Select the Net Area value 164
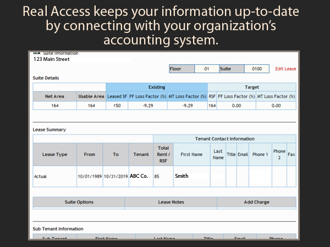The height and width of the screenshot is (247, 330). [54, 105]
